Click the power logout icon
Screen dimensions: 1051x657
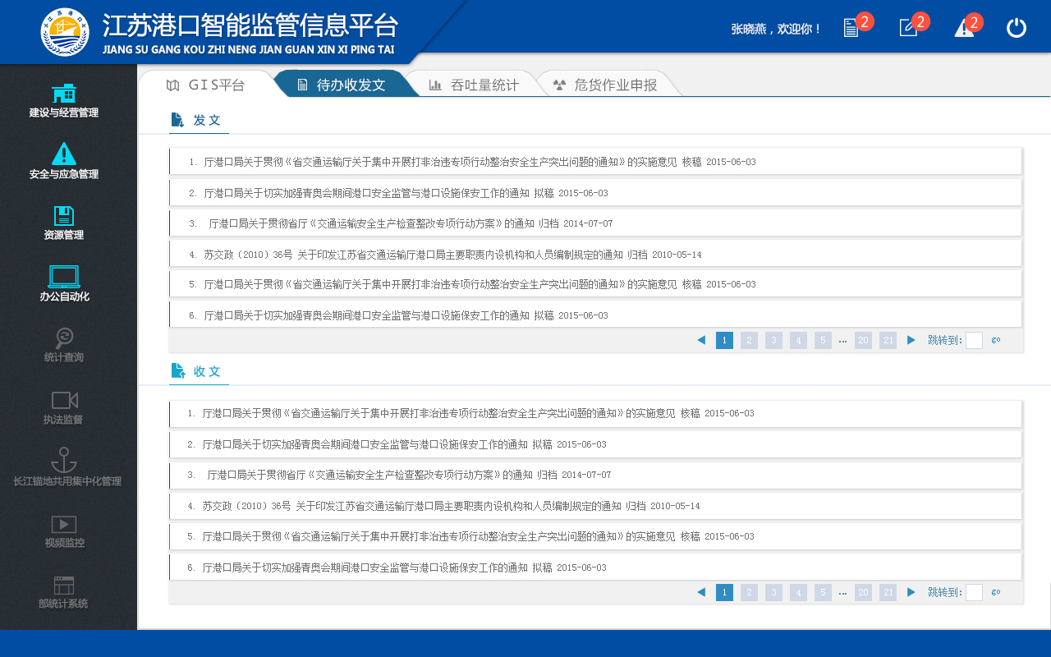click(x=1017, y=28)
